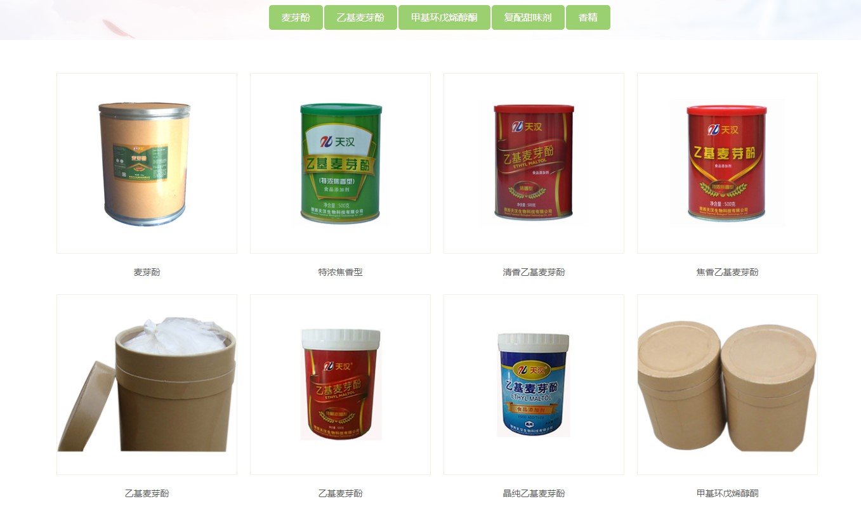Choose the 复配甜味剂 category tab

pos(528,18)
